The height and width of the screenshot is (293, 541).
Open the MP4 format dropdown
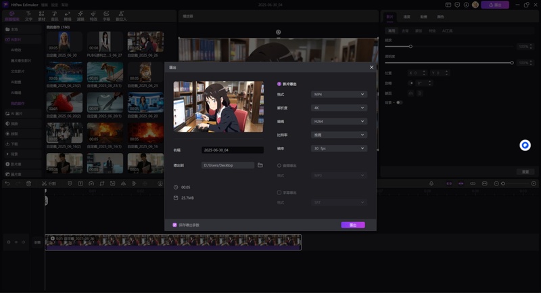pos(339,95)
